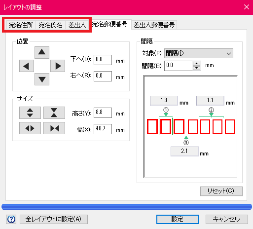Click the move right arrow button
Viewport: 253px width, 229px height.
(x=58, y=66)
